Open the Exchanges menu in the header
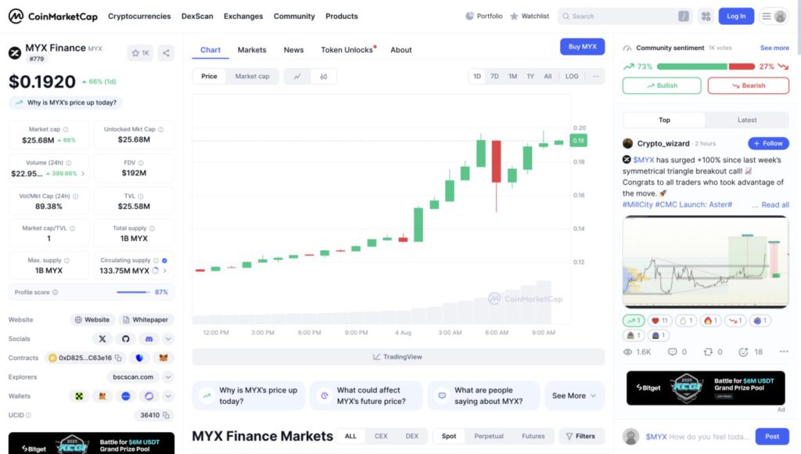Viewport: 801px width, 454px height. click(243, 16)
